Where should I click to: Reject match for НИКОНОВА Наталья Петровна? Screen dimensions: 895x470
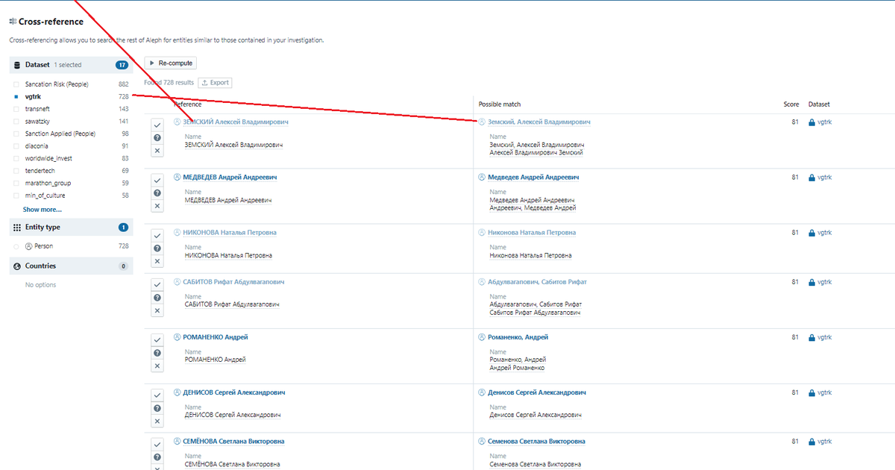coord(157,261)
